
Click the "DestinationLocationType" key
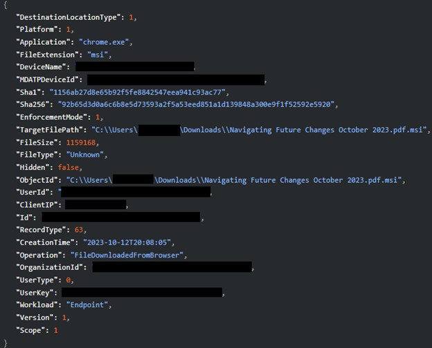[70, 17]
